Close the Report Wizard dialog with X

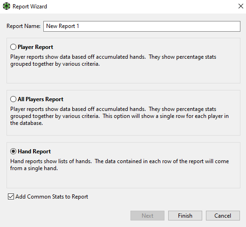coord(241,6)
